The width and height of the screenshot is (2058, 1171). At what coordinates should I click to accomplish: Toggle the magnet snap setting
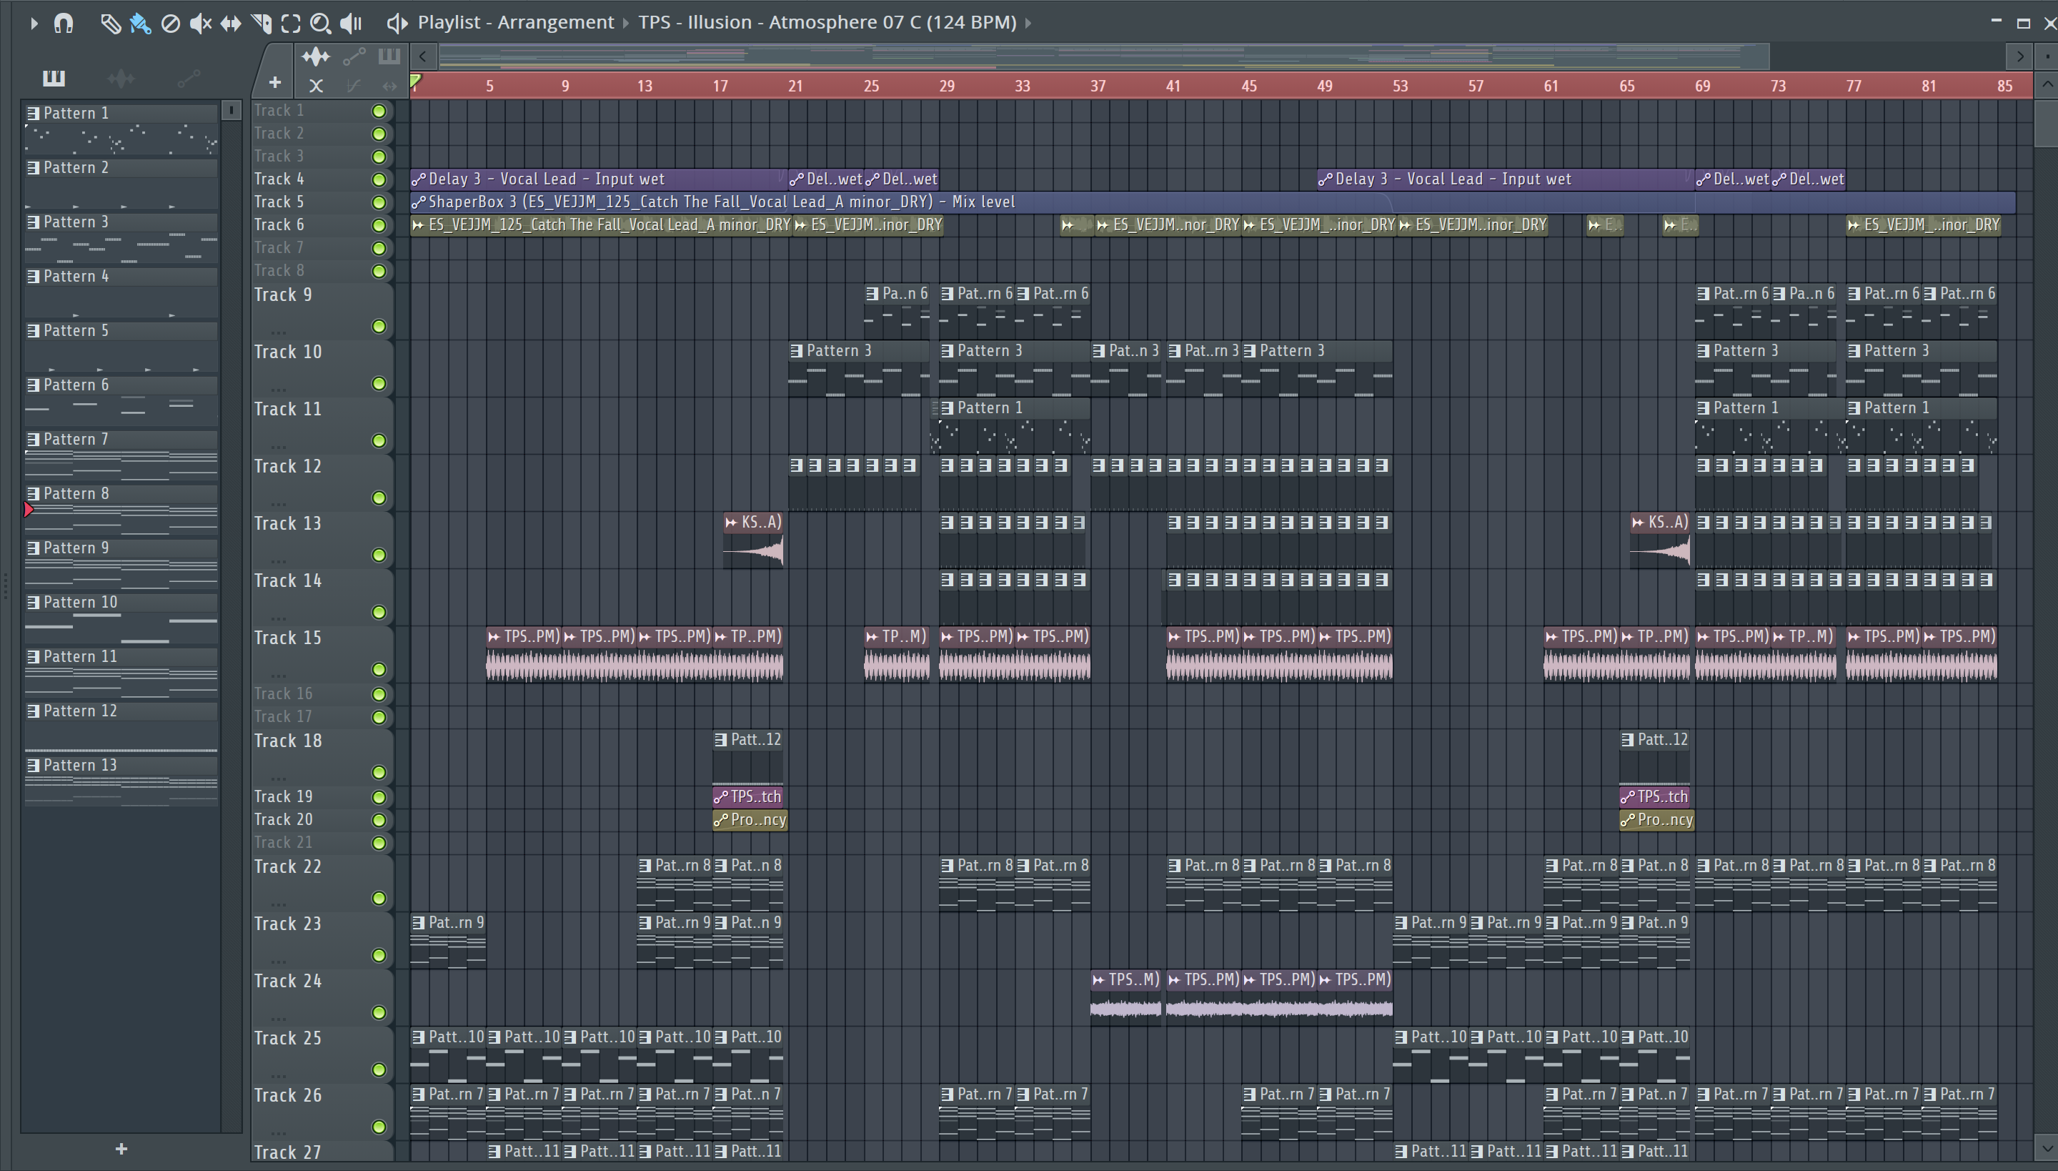tap(64, 24)
